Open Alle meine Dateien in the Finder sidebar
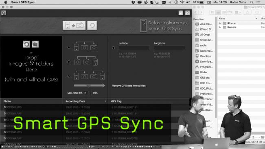 204,24
